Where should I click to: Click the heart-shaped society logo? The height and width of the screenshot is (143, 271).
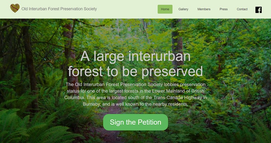pyautogui.click(x=15, y=8)
